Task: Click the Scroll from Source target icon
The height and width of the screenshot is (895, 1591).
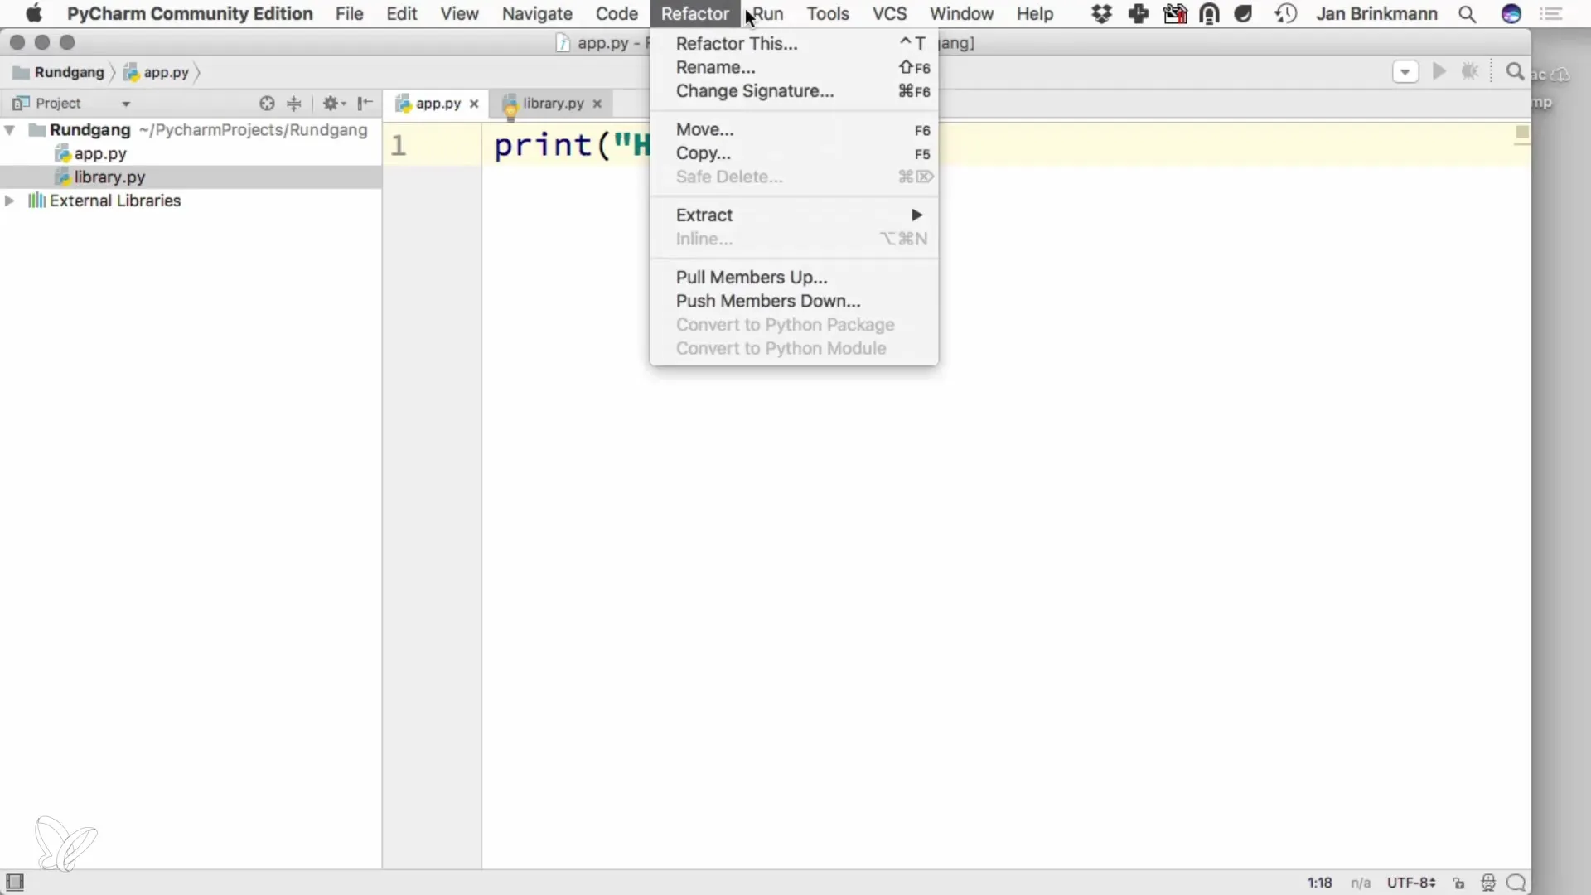Action: [x=267, y=104]
